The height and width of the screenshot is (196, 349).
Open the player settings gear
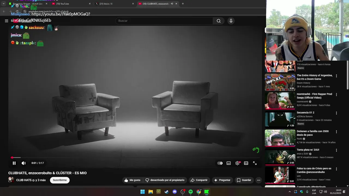coord(237,163)
